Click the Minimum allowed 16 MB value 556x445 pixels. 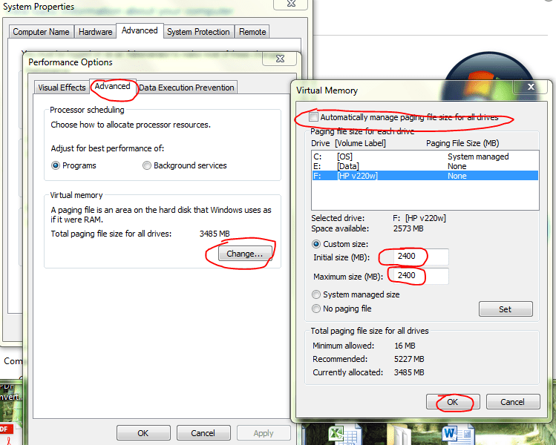tap(405, 346)
